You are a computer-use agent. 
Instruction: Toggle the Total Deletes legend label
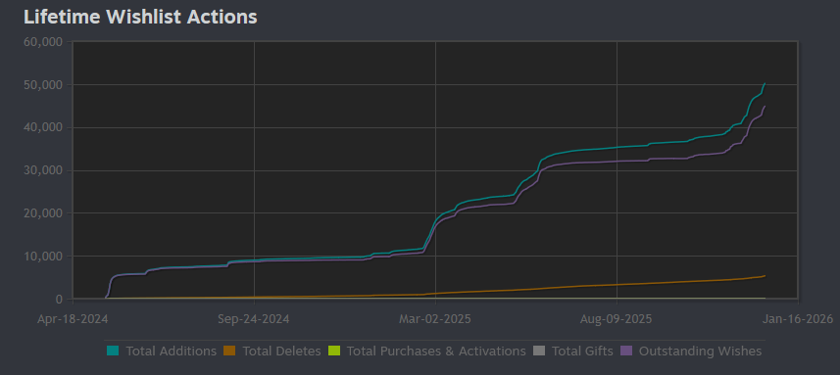click(281, 352)
